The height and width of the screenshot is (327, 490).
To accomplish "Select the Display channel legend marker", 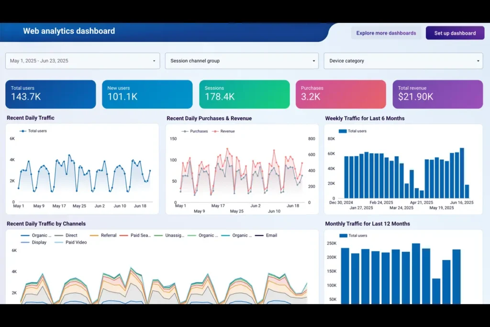I will click(x=25, y=243).
